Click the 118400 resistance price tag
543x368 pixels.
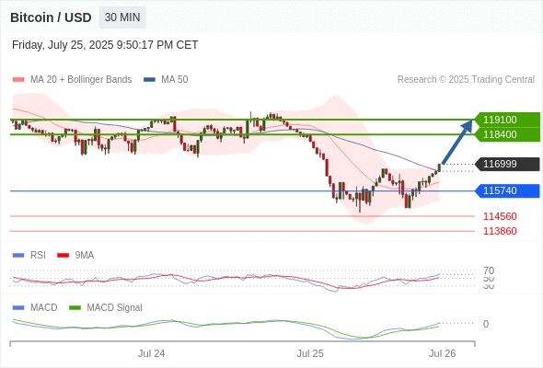tap(507, 134)
